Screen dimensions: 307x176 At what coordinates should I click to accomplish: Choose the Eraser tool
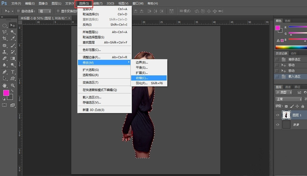pos(5,58)
